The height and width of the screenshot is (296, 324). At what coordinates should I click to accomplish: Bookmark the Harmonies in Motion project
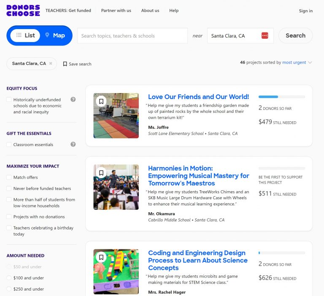[x=101, y=173]
